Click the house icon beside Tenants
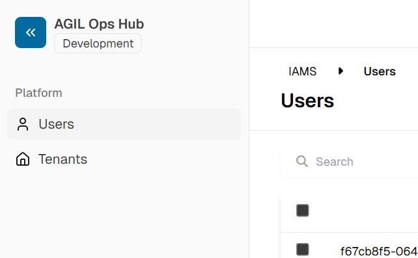Viewport: 418px width, 258px height. click(23, 159)
